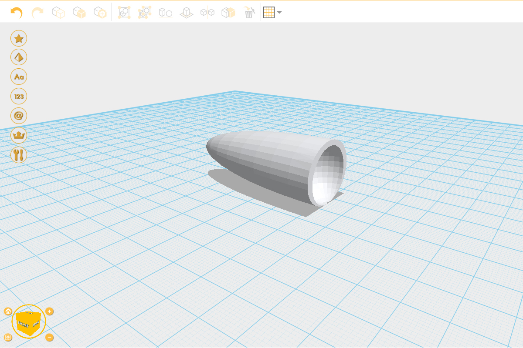Open the wrench and screwdriver tools category
Screen dimensions: 523x348
pos(19,154)
